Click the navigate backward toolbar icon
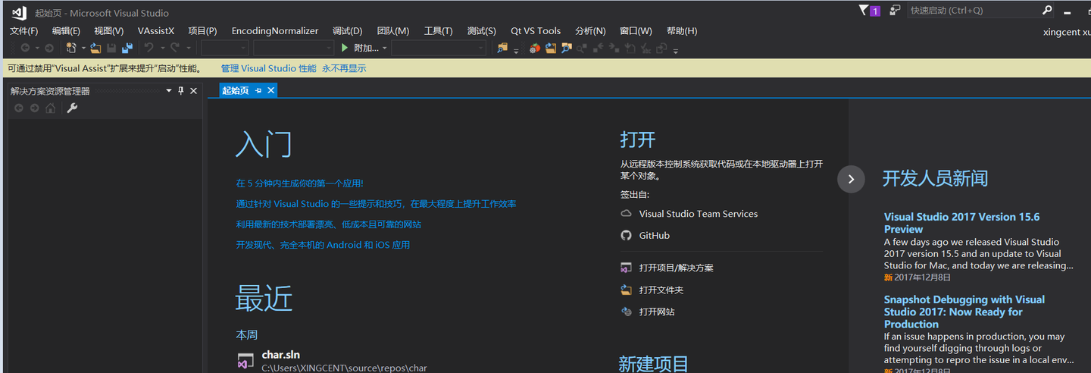This screenshot has width=1091, height=373. point(25,48)
